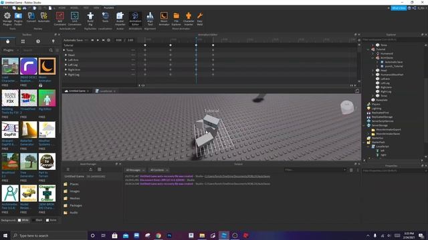Select Black toolbox background option
The height and width of the screenshot is (240, 428).
pyautogui.click(x=37, y=220)
